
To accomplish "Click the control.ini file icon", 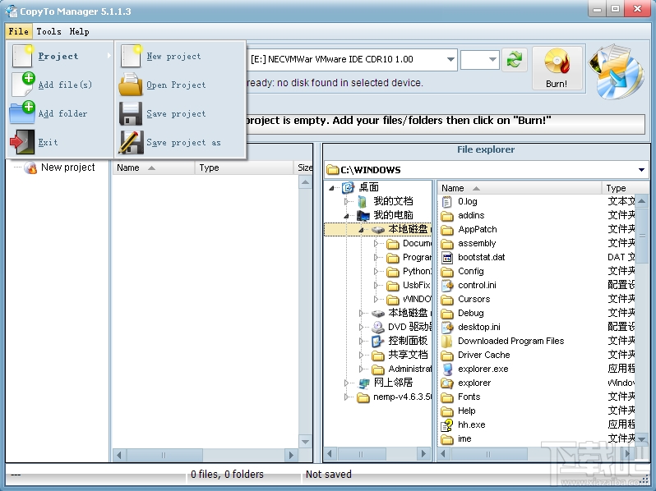I will (447, 286).
